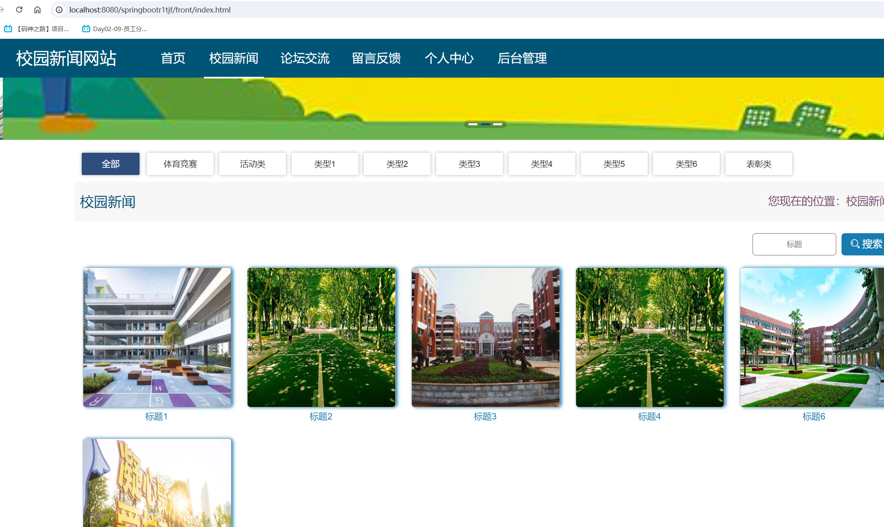Image resolution: width=884 pixels, height=527 pixels.
Task: Select the 体育竞赛 category filter
Action: [180, 164]
